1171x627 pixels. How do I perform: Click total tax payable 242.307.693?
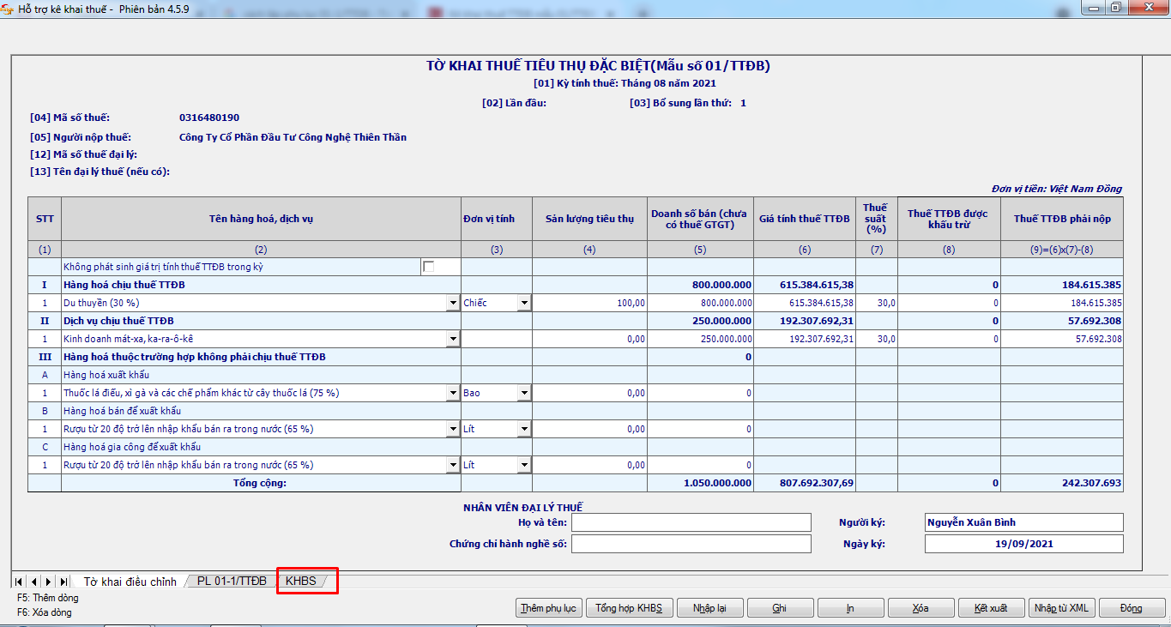click(x=1062, y=483)
